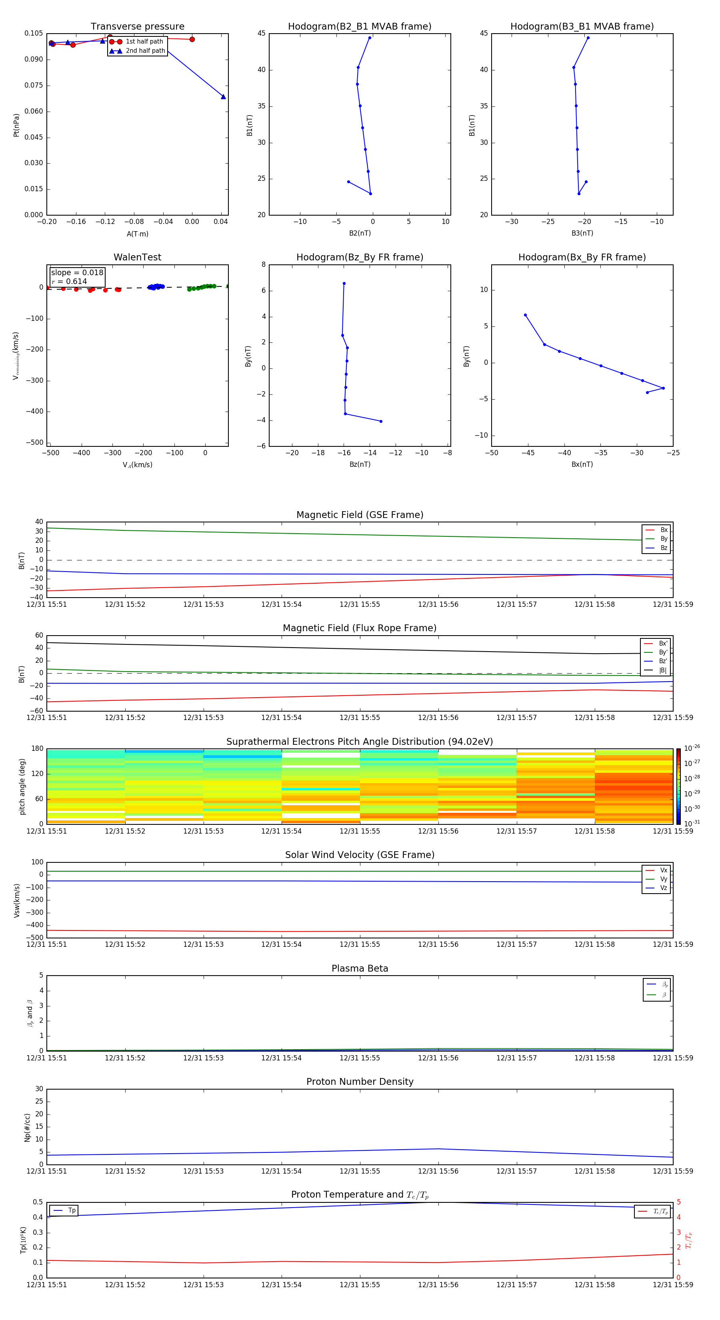Click the Vz legend entry
Screen dimensions: 720x1320
[x=656, y=888]
